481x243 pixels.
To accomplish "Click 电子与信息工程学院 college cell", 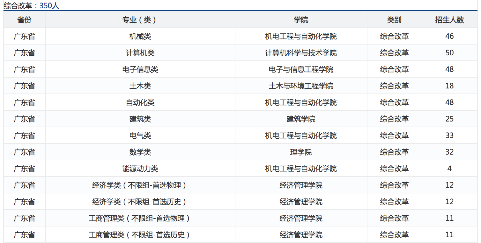I will [301, 69].
